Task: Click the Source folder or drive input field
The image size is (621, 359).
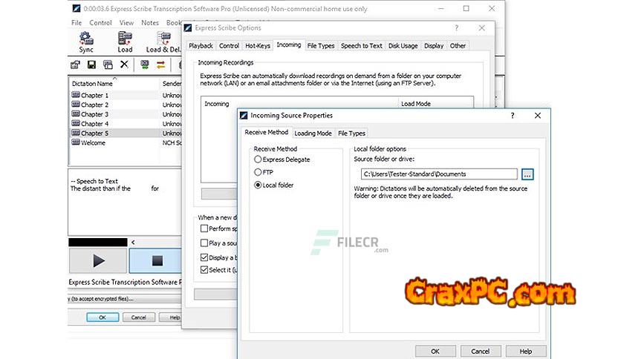Action: (x=439, y=174)
